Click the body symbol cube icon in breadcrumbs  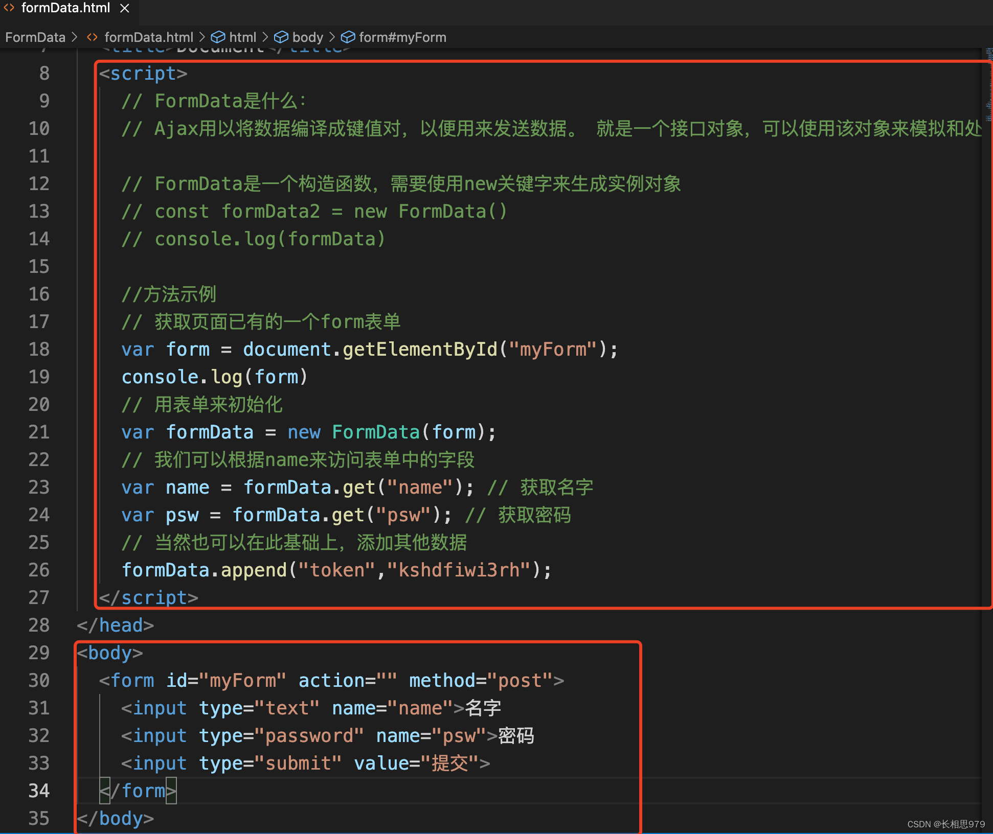point(281,37)
